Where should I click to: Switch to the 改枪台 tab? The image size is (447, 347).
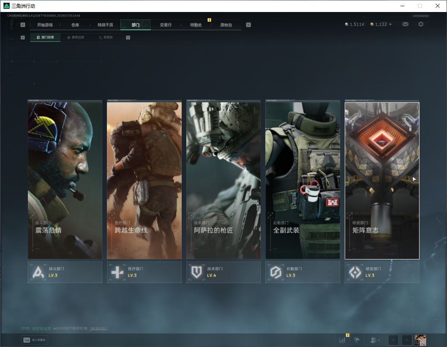(226, 25)
